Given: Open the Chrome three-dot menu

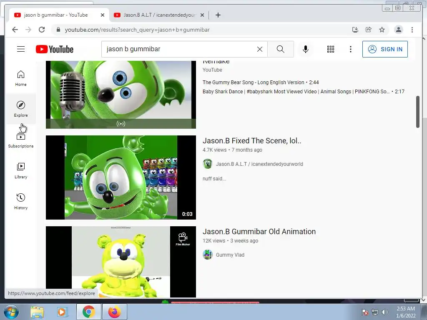Looking at the screenshot, I should point(412,30).
